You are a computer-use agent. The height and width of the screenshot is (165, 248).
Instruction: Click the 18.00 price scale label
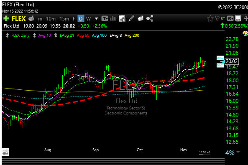[x=232, y=81]
